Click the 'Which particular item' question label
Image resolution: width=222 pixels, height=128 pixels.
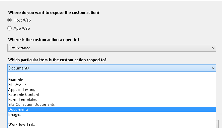(x=57, y=60)
